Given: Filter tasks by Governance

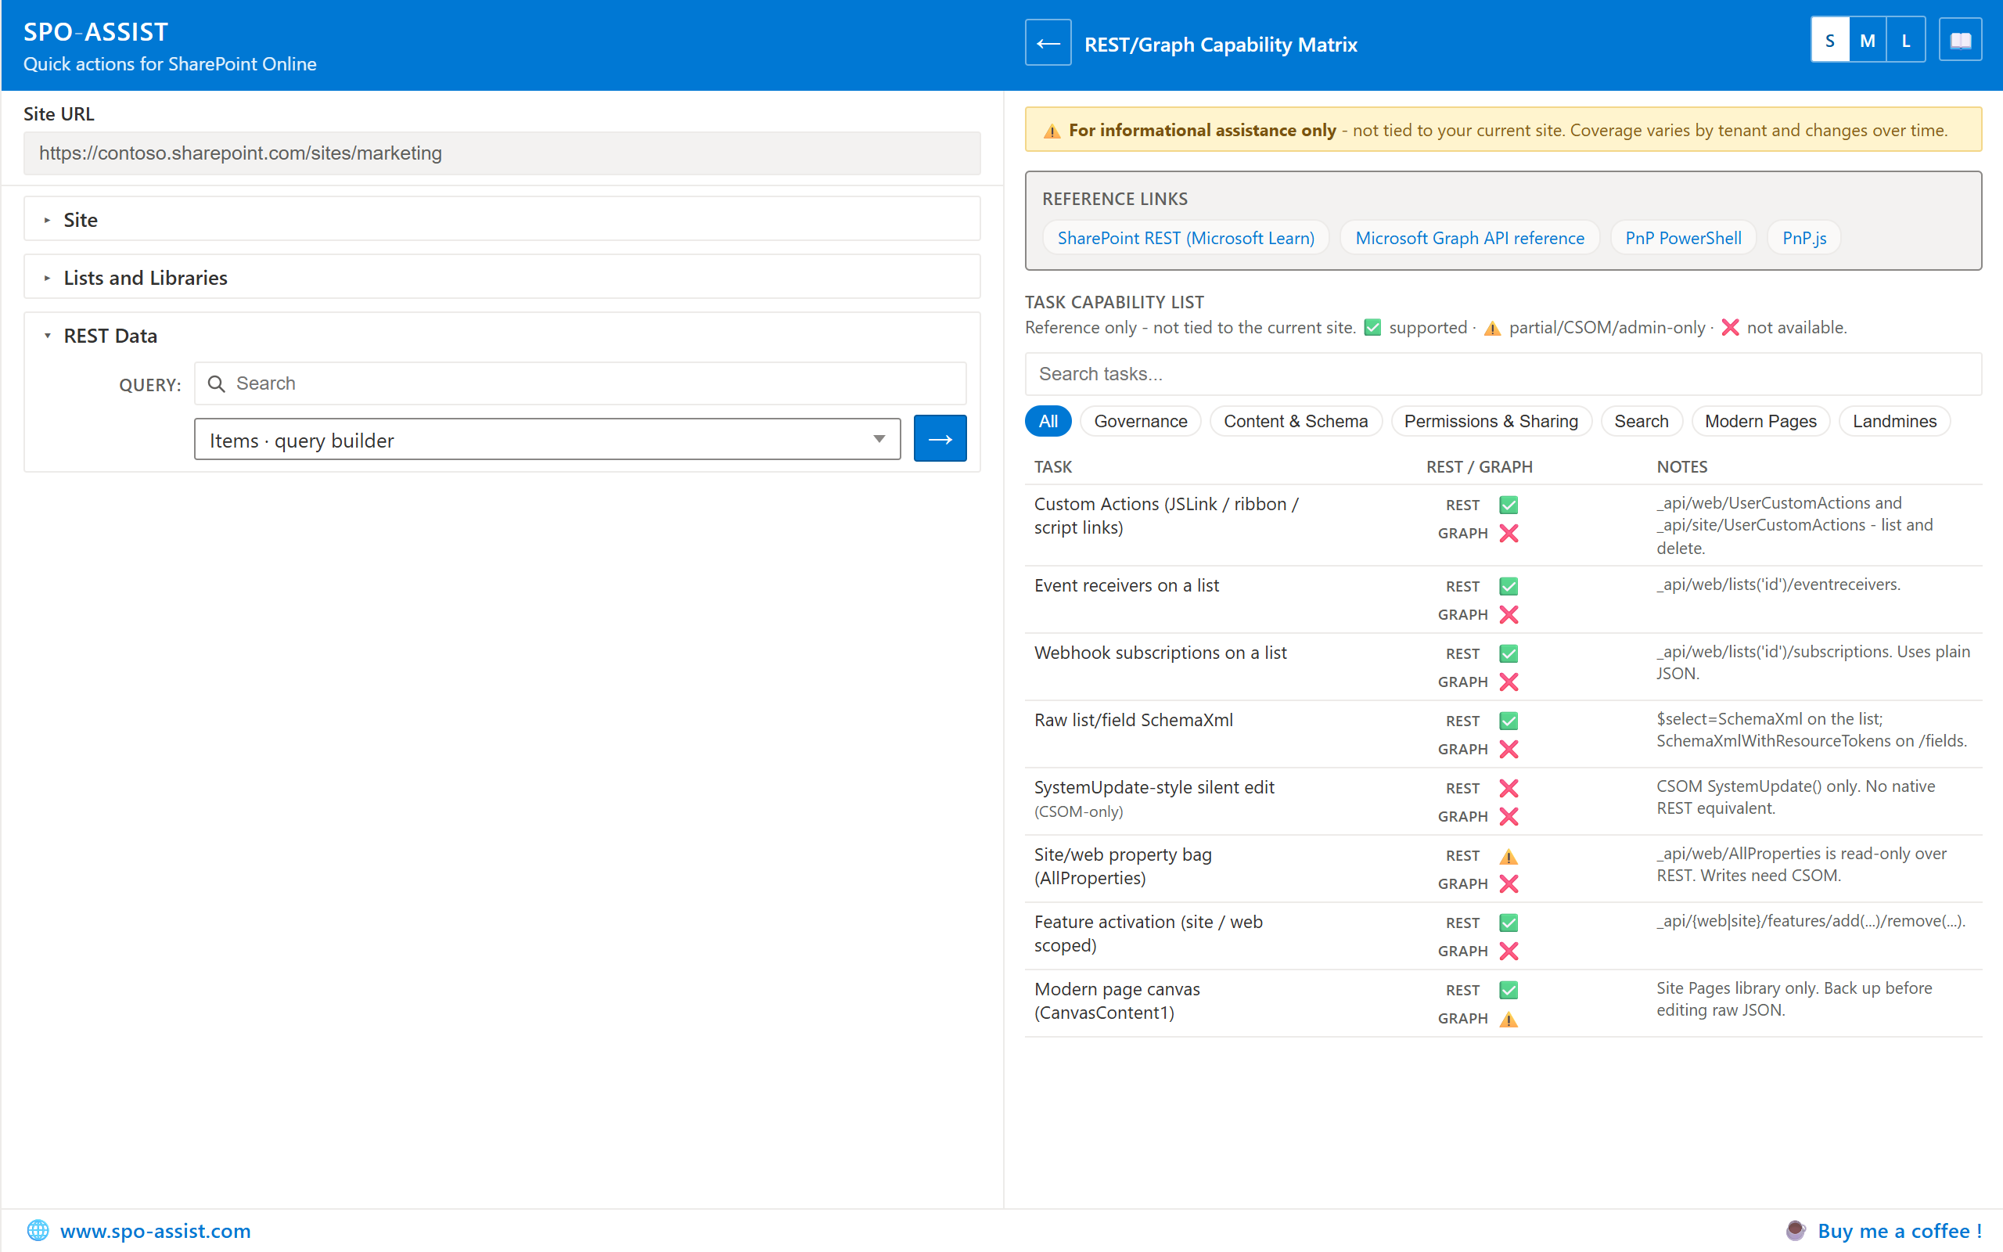Looking at the screenshot, I should [x=1141, y=421].
